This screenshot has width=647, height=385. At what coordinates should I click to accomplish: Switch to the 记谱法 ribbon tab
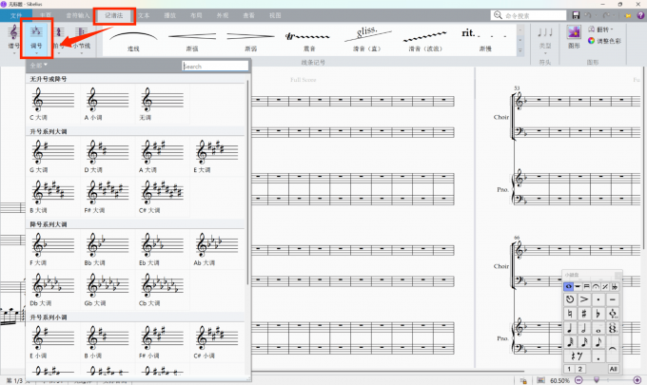pyautogui.click(x=114, y=15)
